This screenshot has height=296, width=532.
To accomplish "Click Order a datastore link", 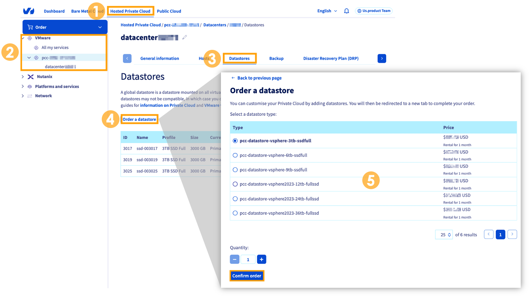I will 139,119.
